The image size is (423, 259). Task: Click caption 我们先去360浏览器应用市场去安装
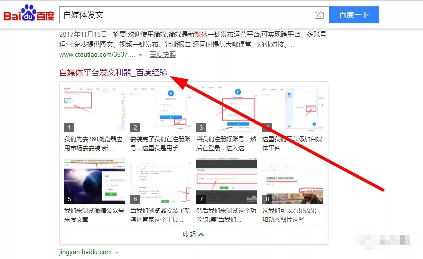tap(93, 143)
